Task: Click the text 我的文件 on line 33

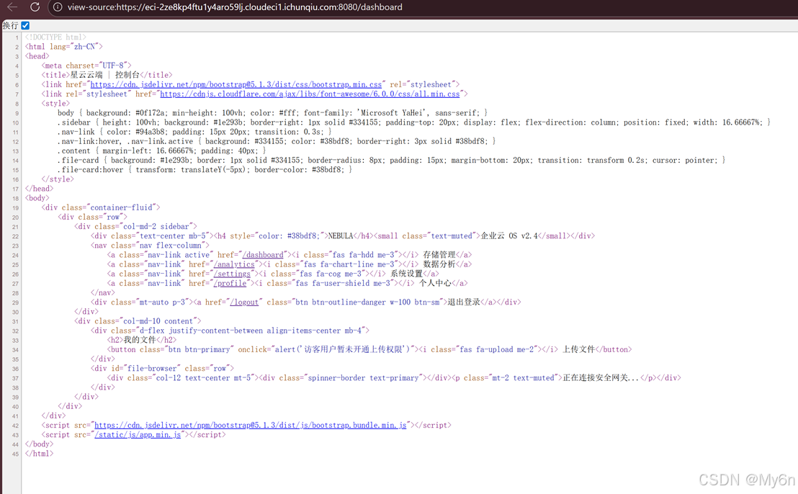Action: (x=140, y=340)
